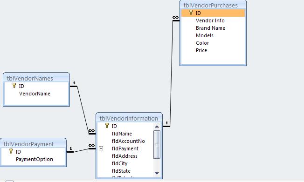Expand the plus box beside fldPayment
This screenshot has width=304, height=182.
[x=101, y=148]
